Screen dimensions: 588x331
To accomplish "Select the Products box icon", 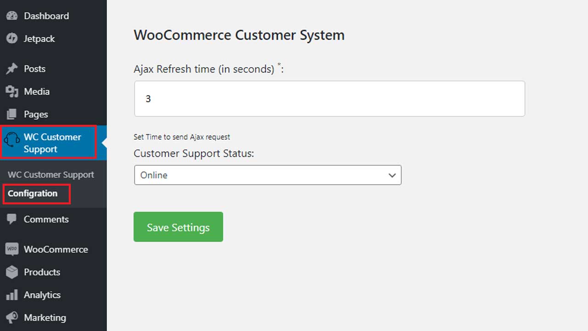I will click(11, 272).
